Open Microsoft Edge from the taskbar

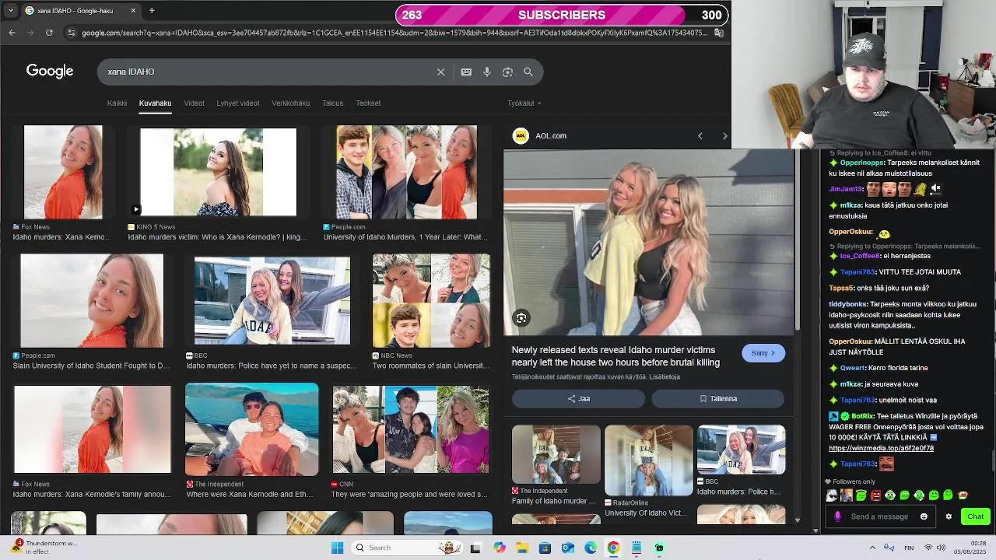[x=591, y=548]
